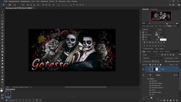Delete selected timeline frame trash button

coord(40,100)
